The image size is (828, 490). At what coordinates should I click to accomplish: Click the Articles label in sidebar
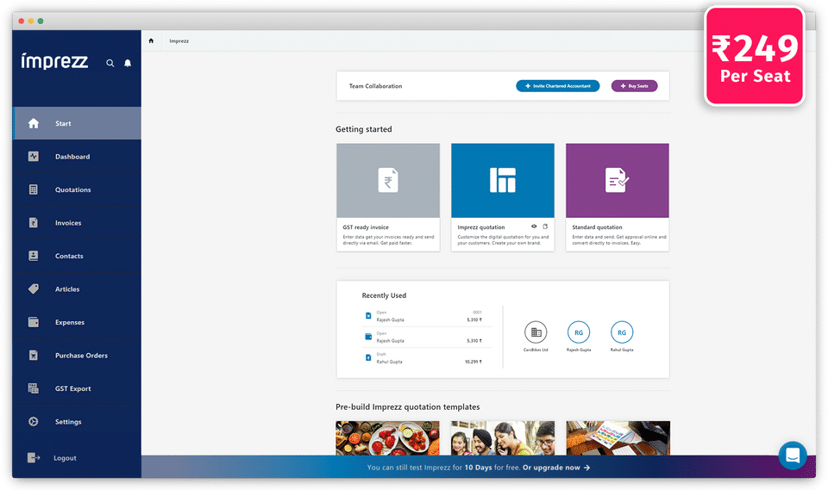67,289
